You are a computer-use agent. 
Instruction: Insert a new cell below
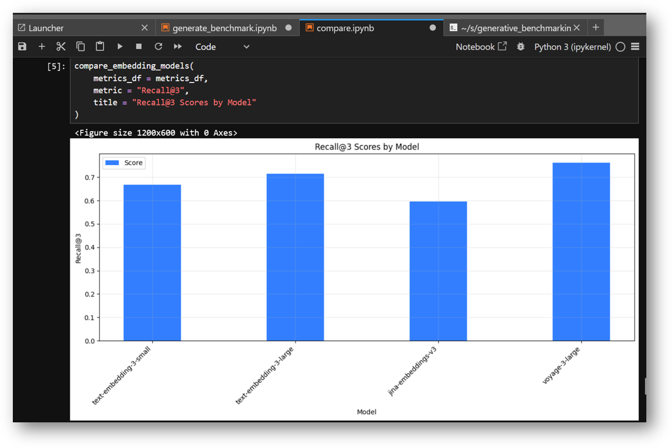pos(42,46)
